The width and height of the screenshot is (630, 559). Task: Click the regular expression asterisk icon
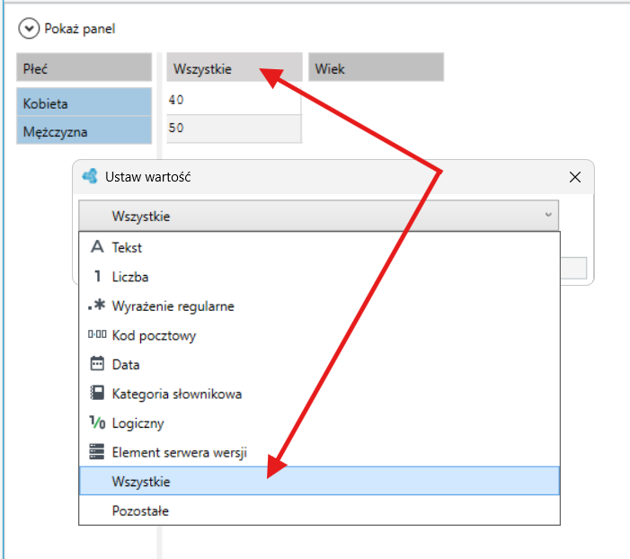coord(97,305)
